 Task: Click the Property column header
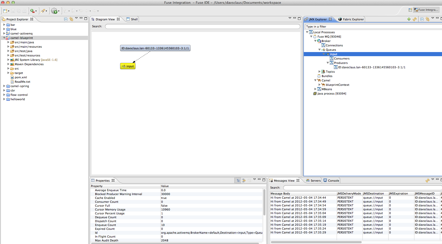[x=125, y=186]
